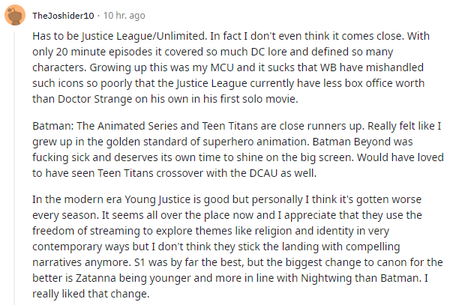This screenshot has width=459, height=305.
Task: Click the first paragraph starting 'Has to be'
Action: click(x=231, y=67)
